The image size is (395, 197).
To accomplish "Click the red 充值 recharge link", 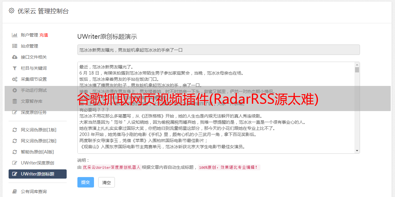I will tap(44, 35).
